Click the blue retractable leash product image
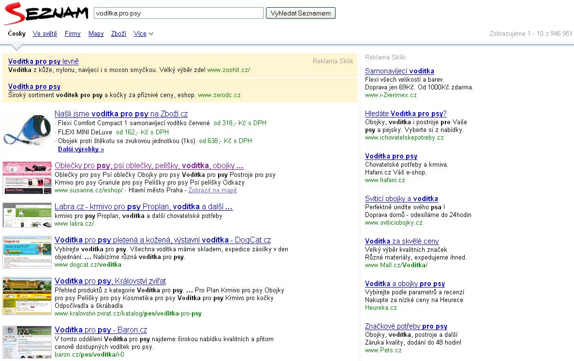Image resolution: width=574 pixels, height=361 pixels. click(x=27, y=130)
